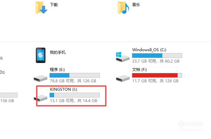The height and width of the screenshot is (139, 211).
Task: Click the partially visible 136 GB drive bar
Action: 9,95
